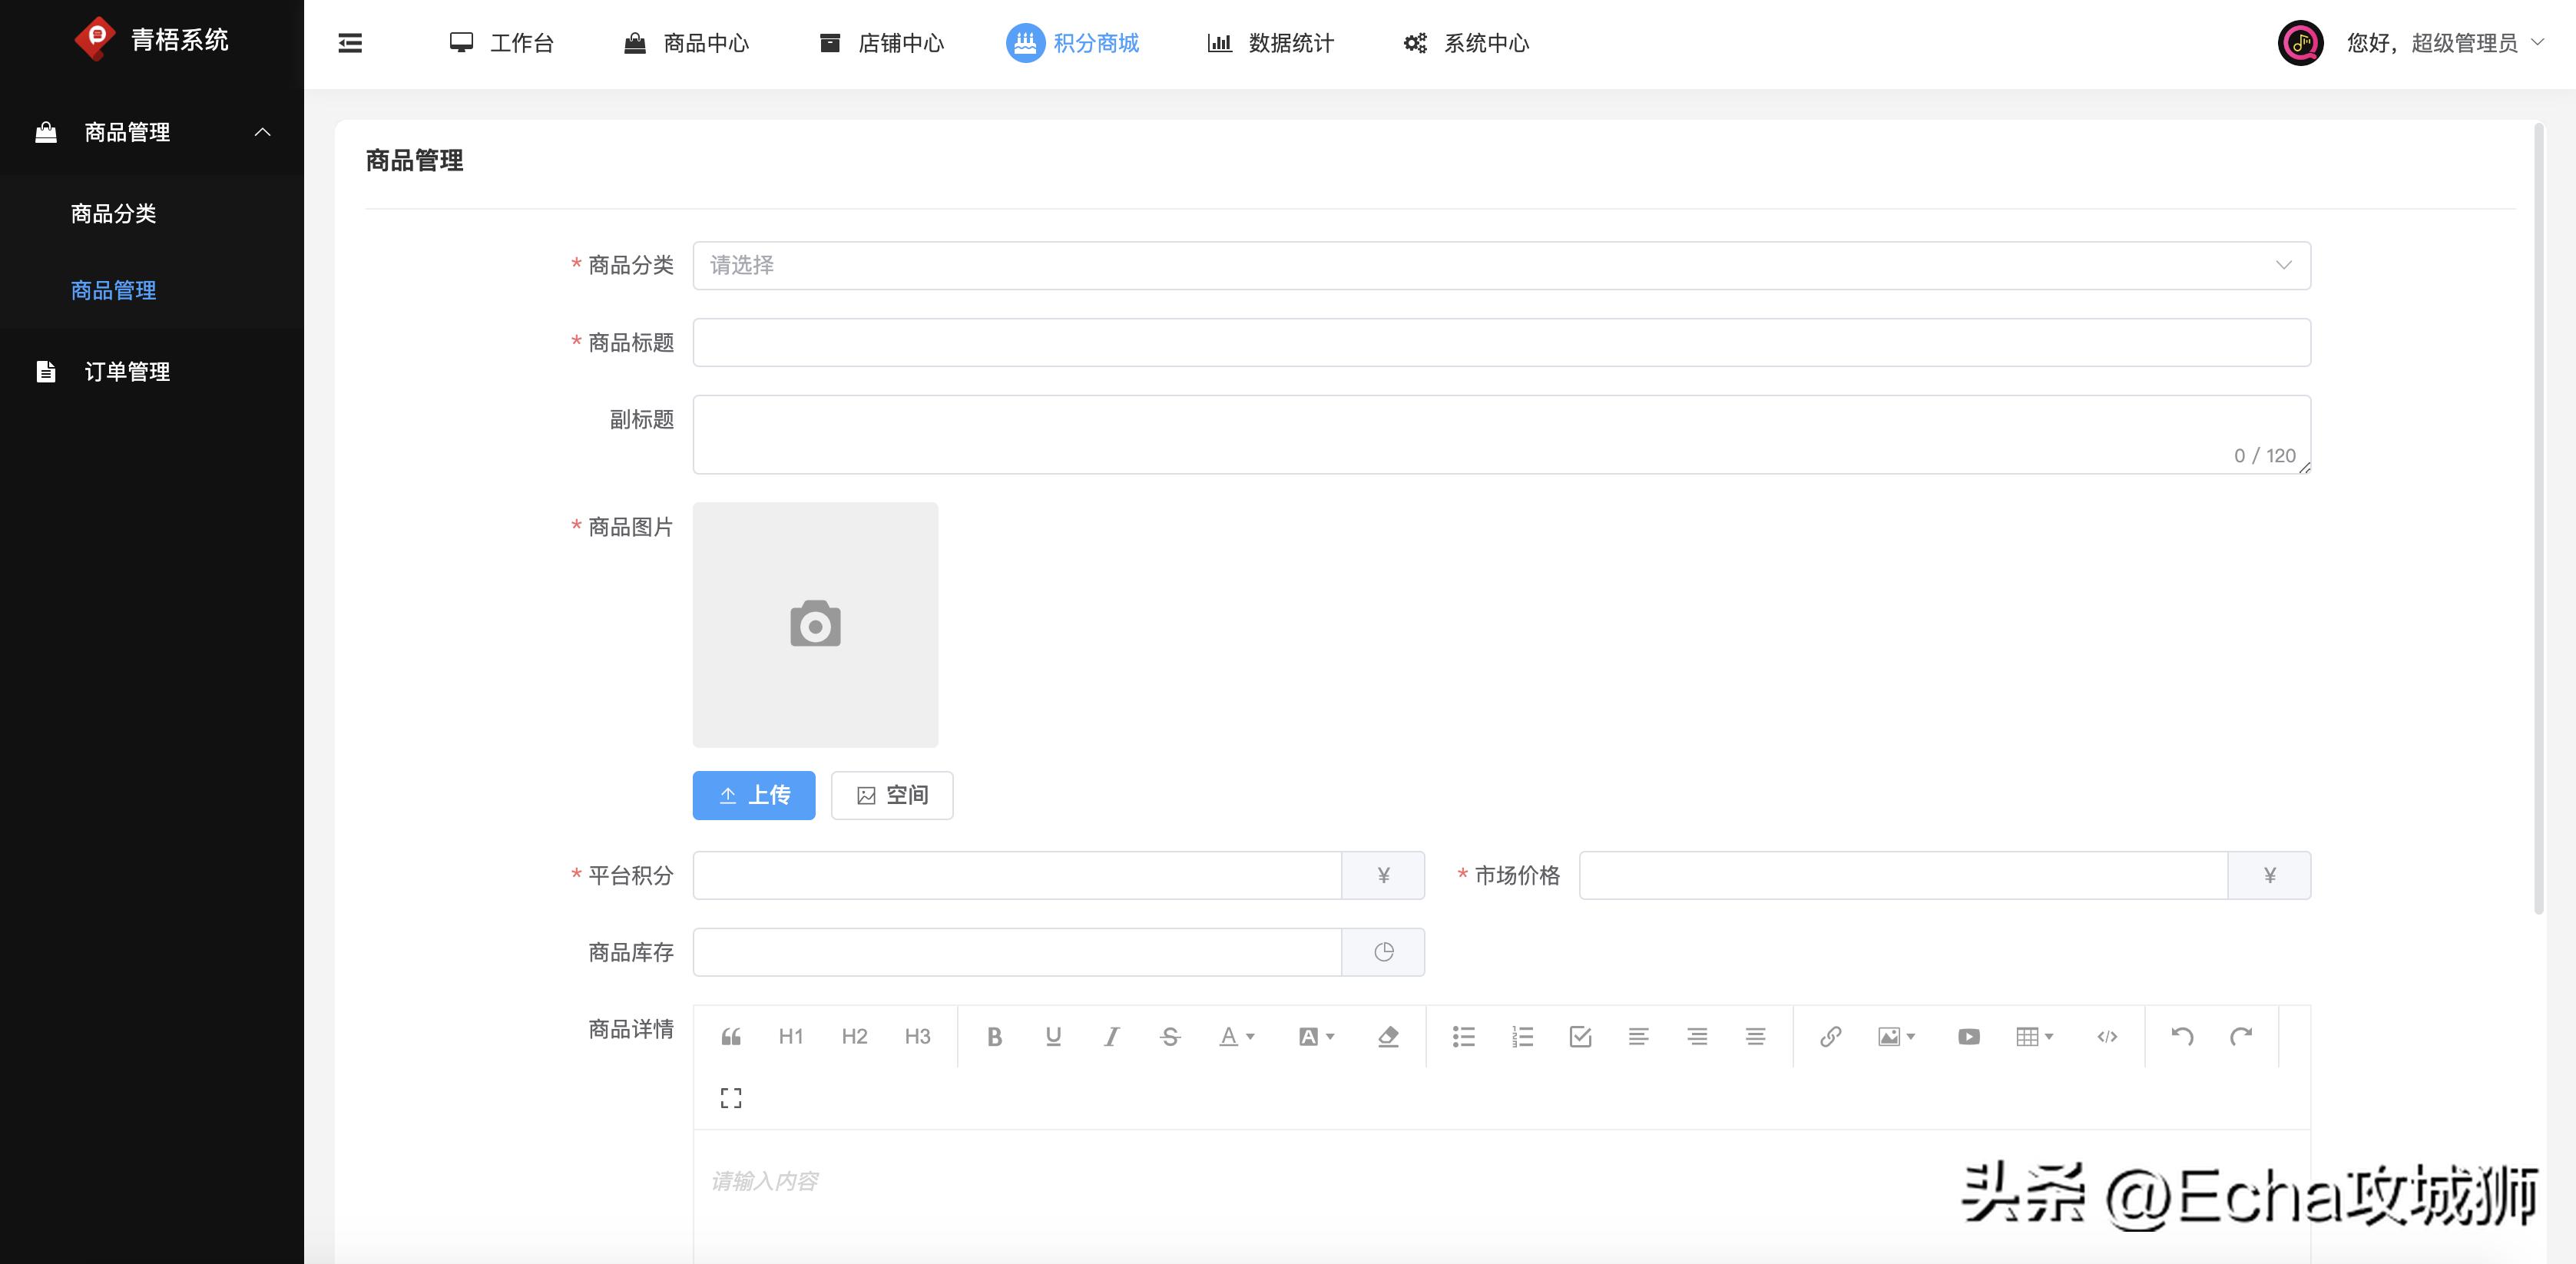Undo the last editor action
Screen dimensions: 2576x1264
2181,1036
